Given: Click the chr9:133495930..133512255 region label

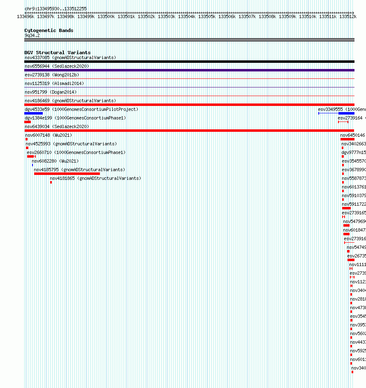Looking at the screenshot, I should (x=56, y=9).
